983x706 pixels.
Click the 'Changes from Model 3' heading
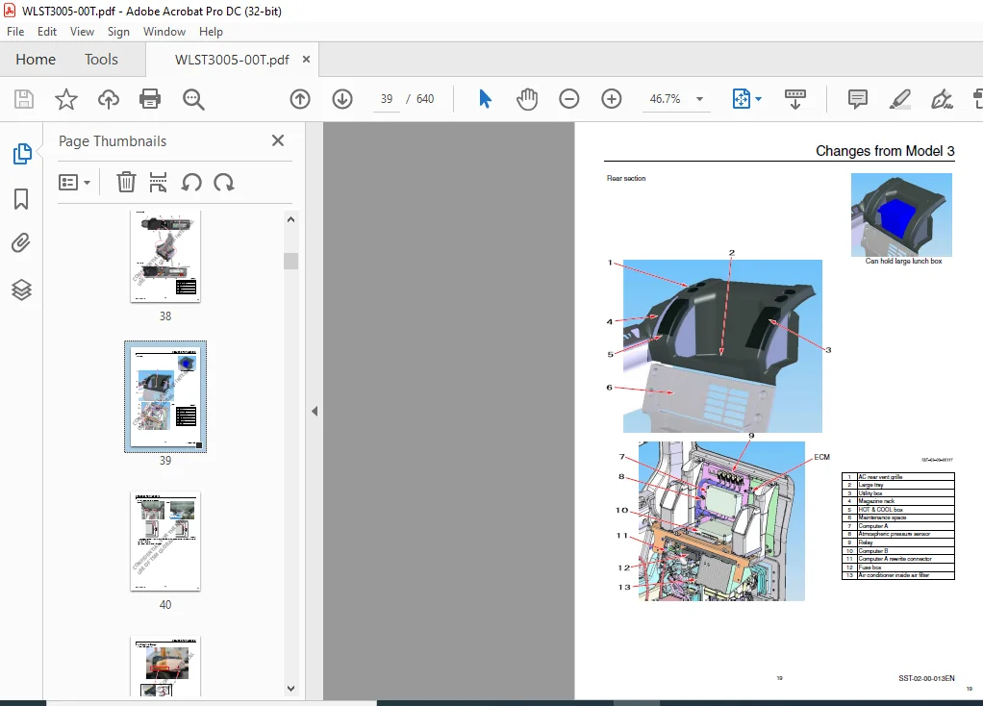pyautogui.click(x=885, y=151)
